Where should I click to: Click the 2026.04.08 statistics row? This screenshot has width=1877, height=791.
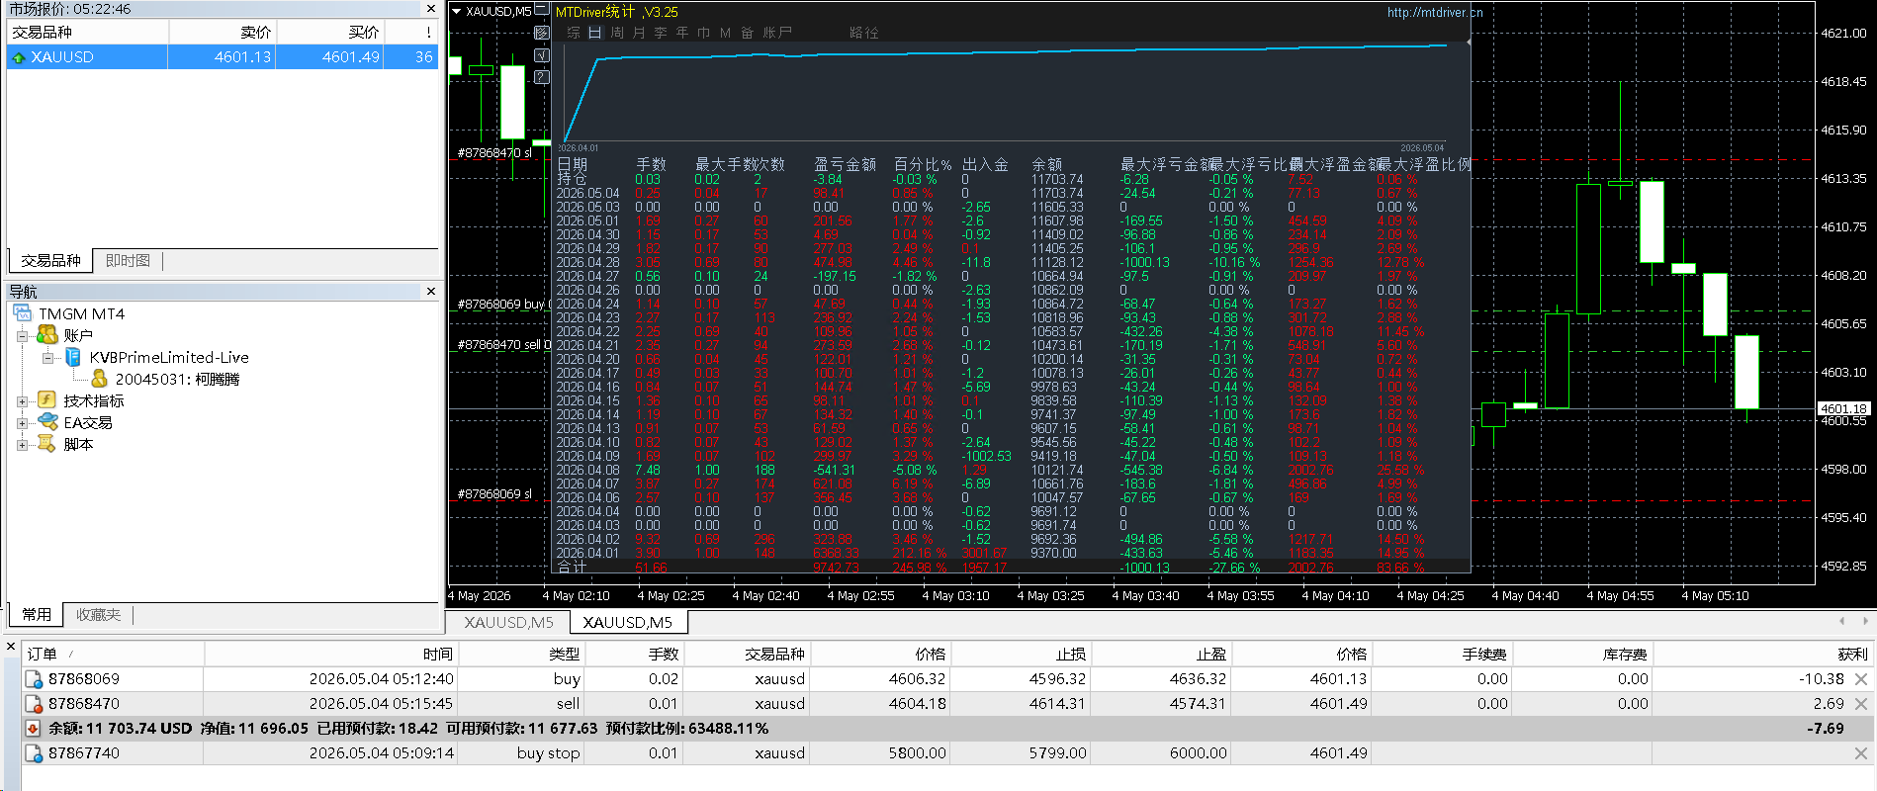pyautogui.click(x=1012, y=471)
